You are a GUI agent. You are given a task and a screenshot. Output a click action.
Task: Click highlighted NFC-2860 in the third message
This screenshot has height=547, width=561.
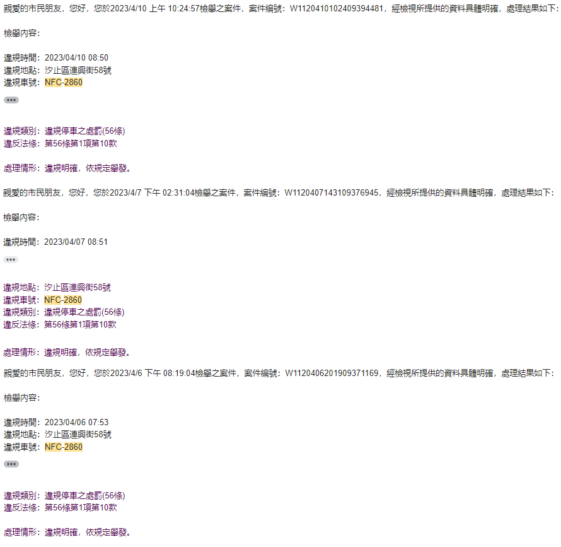(64, 447)
